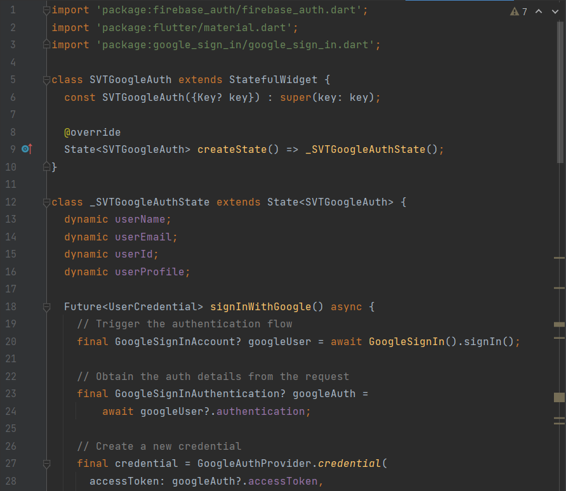The image size is (566, 491).
Task: Place the cursor on the userEmail field
Action: coord(143,237)
